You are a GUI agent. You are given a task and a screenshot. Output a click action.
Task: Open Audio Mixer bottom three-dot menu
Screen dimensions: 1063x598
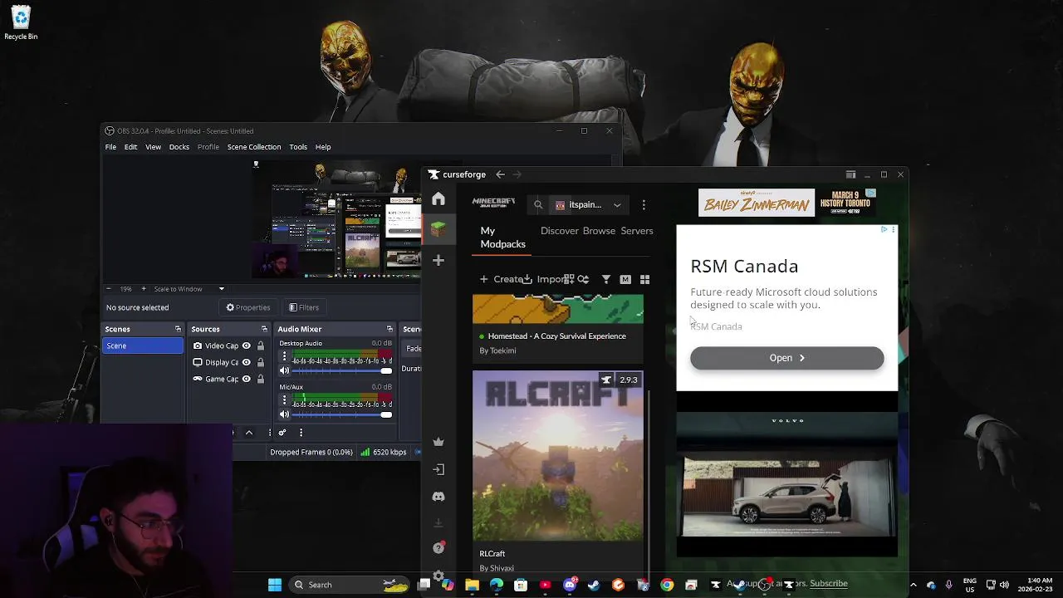(x=301, y=433)
